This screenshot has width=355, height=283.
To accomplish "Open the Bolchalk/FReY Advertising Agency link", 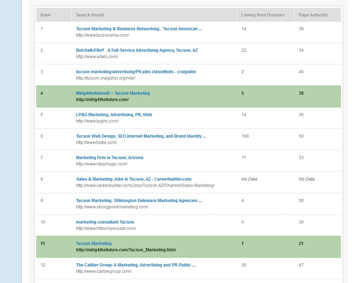I will (x=137, y=50).
